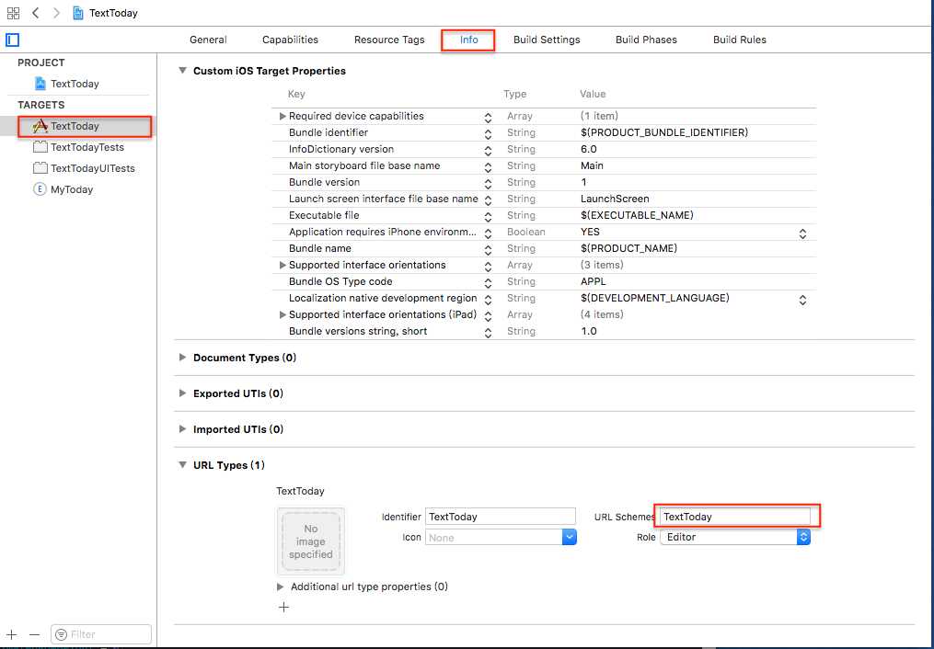Screen dimensions: 934x649
Task: Select the Info tab
Action: tap(468, 40)
